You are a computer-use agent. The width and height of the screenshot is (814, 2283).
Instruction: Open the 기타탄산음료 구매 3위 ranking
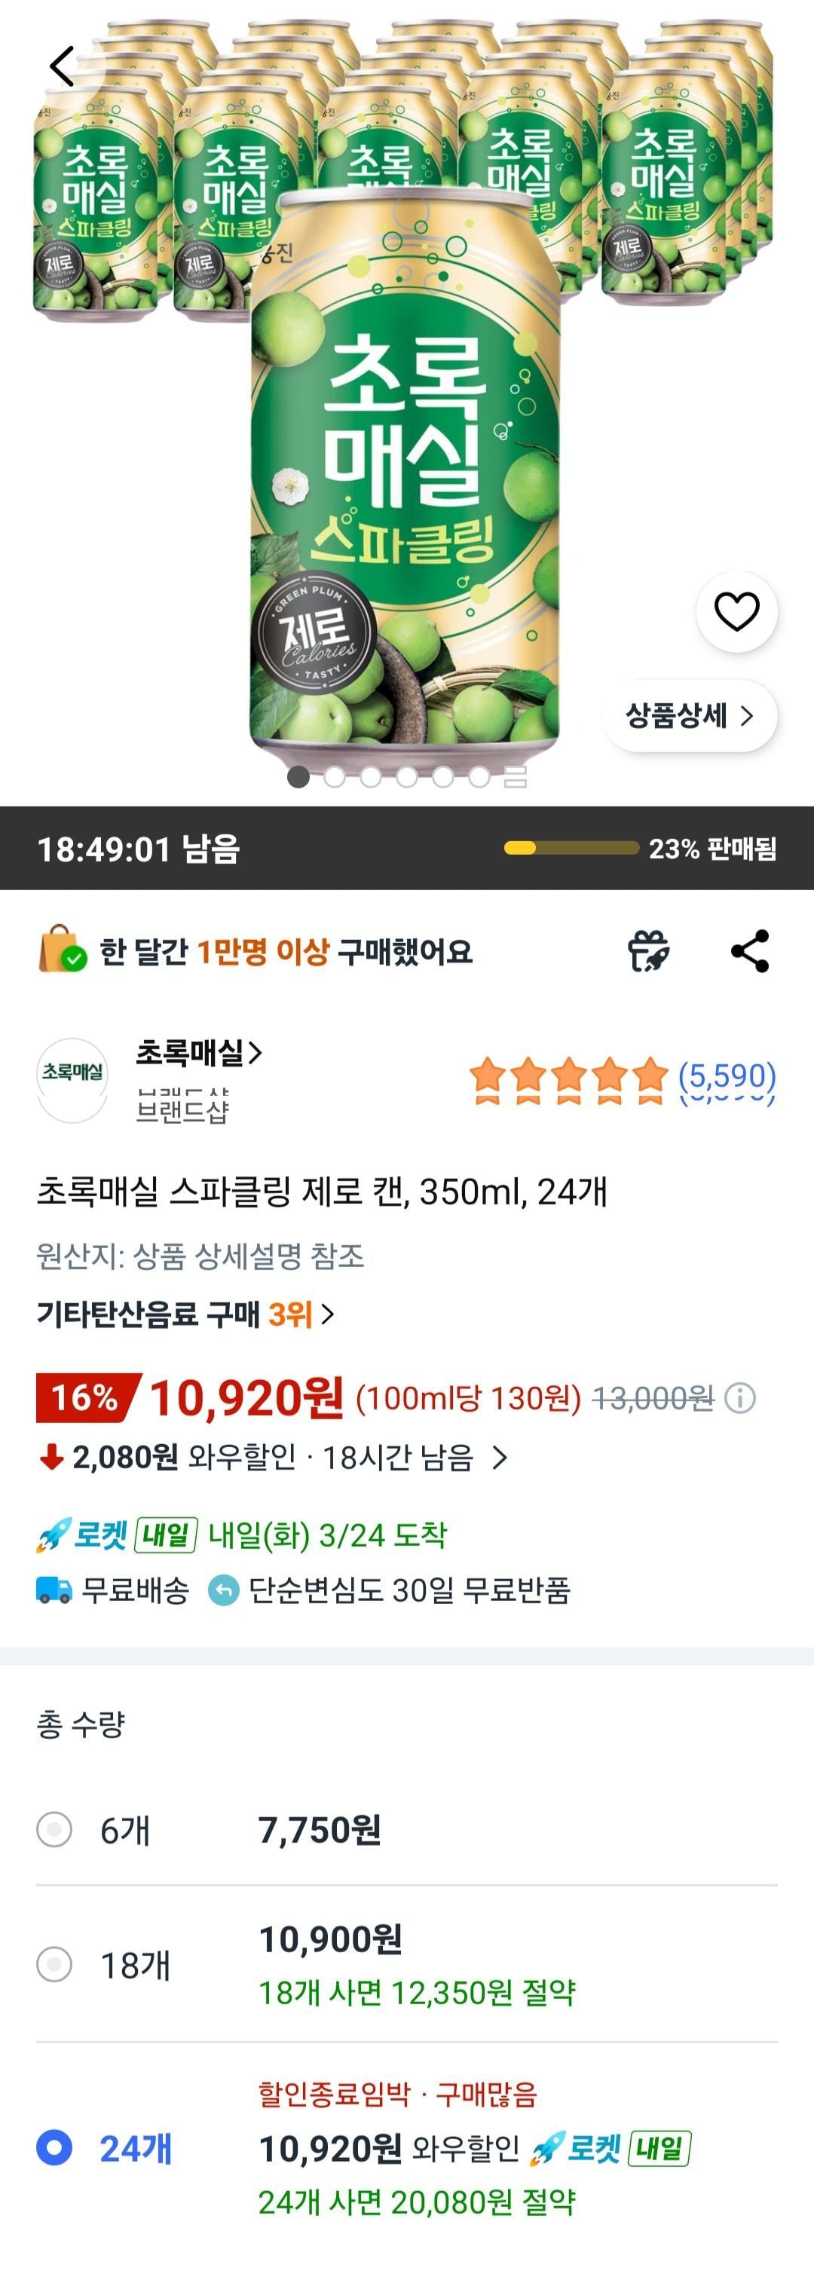coord(185,1314)
